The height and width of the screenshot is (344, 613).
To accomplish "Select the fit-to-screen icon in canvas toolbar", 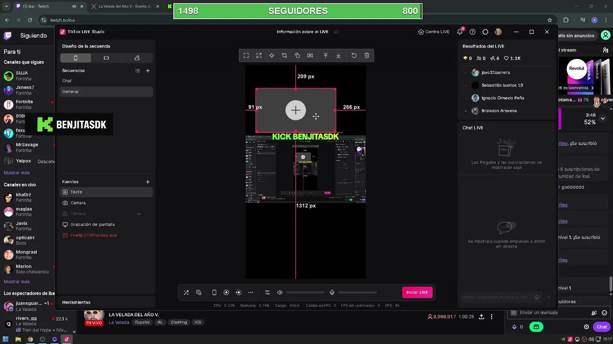I will 246,55.
